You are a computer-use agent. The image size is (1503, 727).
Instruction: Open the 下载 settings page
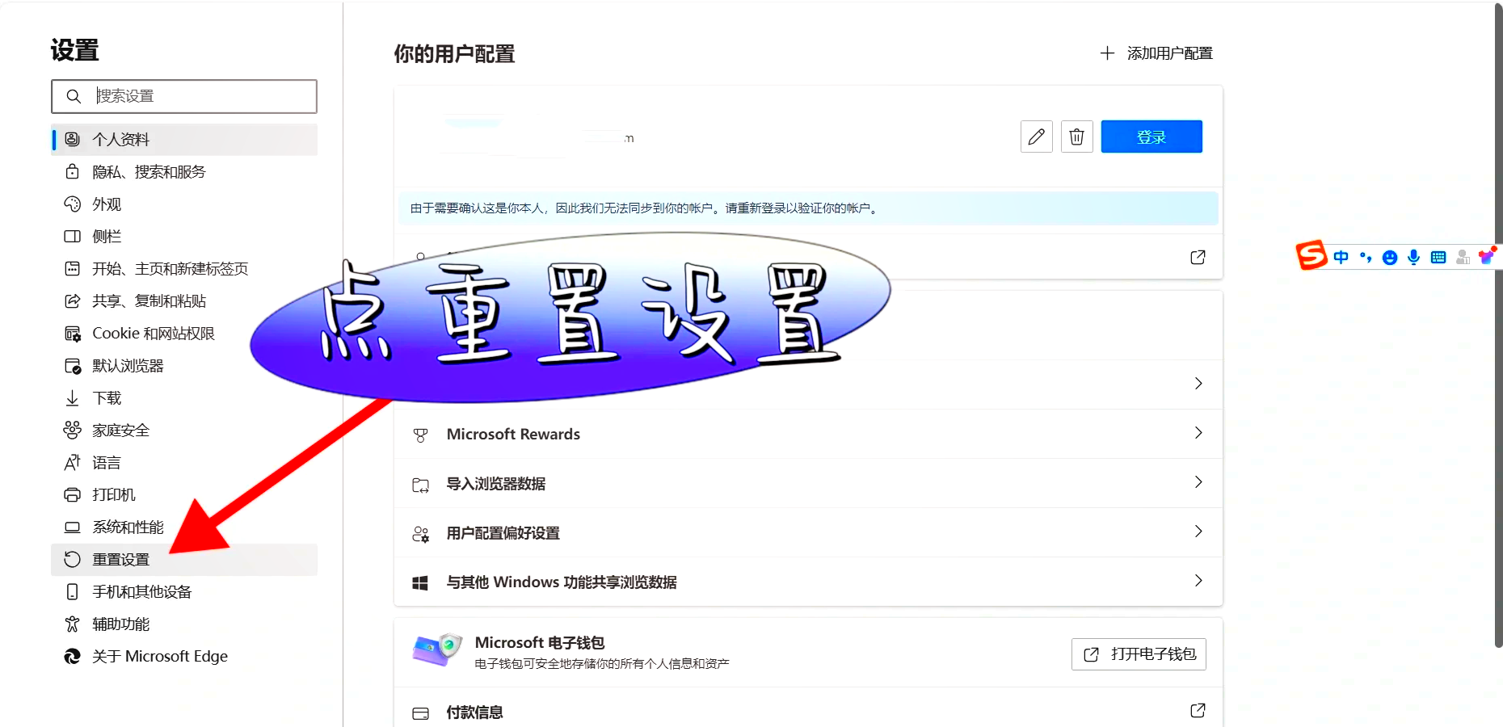pos(184,397)
